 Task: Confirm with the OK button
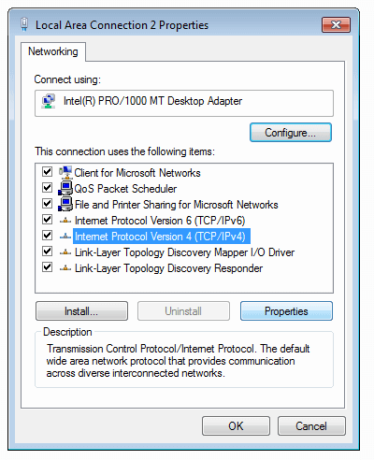point(236,426)
